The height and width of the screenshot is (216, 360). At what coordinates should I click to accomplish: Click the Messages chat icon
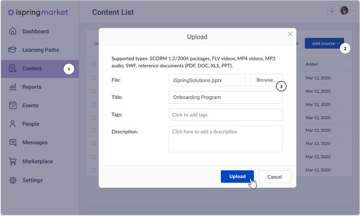coord(13,143)
